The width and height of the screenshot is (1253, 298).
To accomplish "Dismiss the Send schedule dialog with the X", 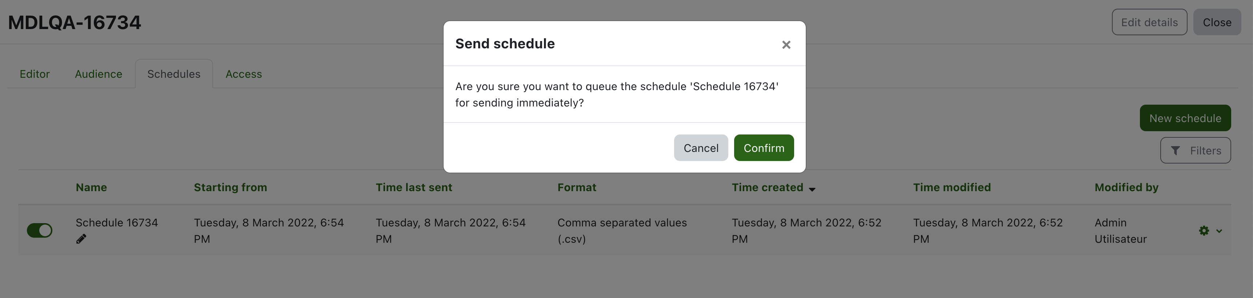I will point(786,45).
